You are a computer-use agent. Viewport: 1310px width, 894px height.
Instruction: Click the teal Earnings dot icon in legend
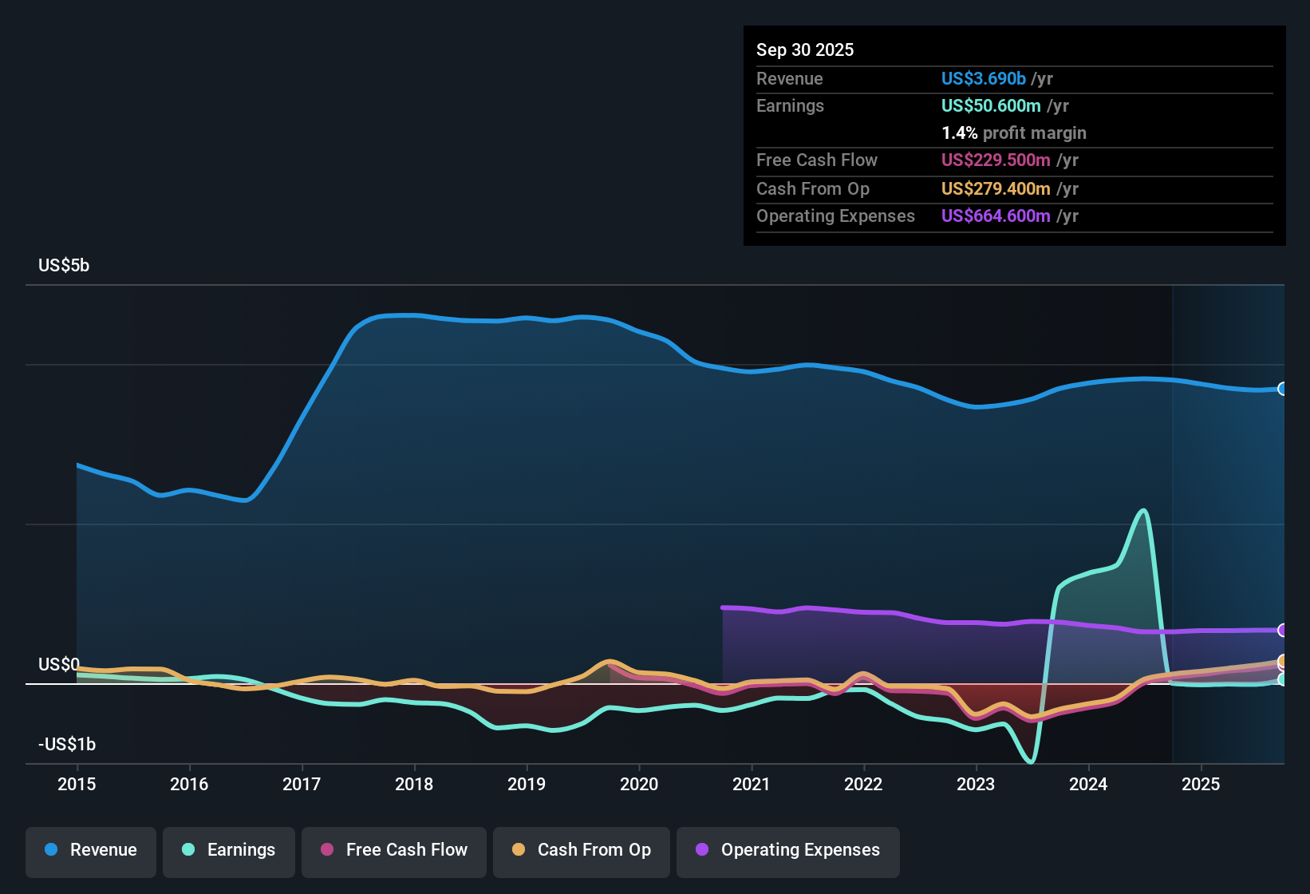[x=188, y=850]
